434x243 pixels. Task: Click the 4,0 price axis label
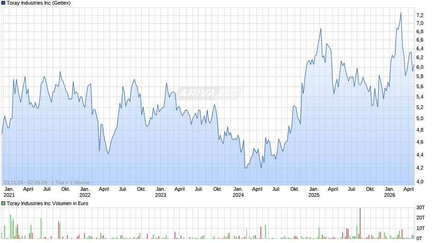(420, 182)
